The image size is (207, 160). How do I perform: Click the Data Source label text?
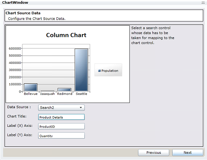pos(19,107)
